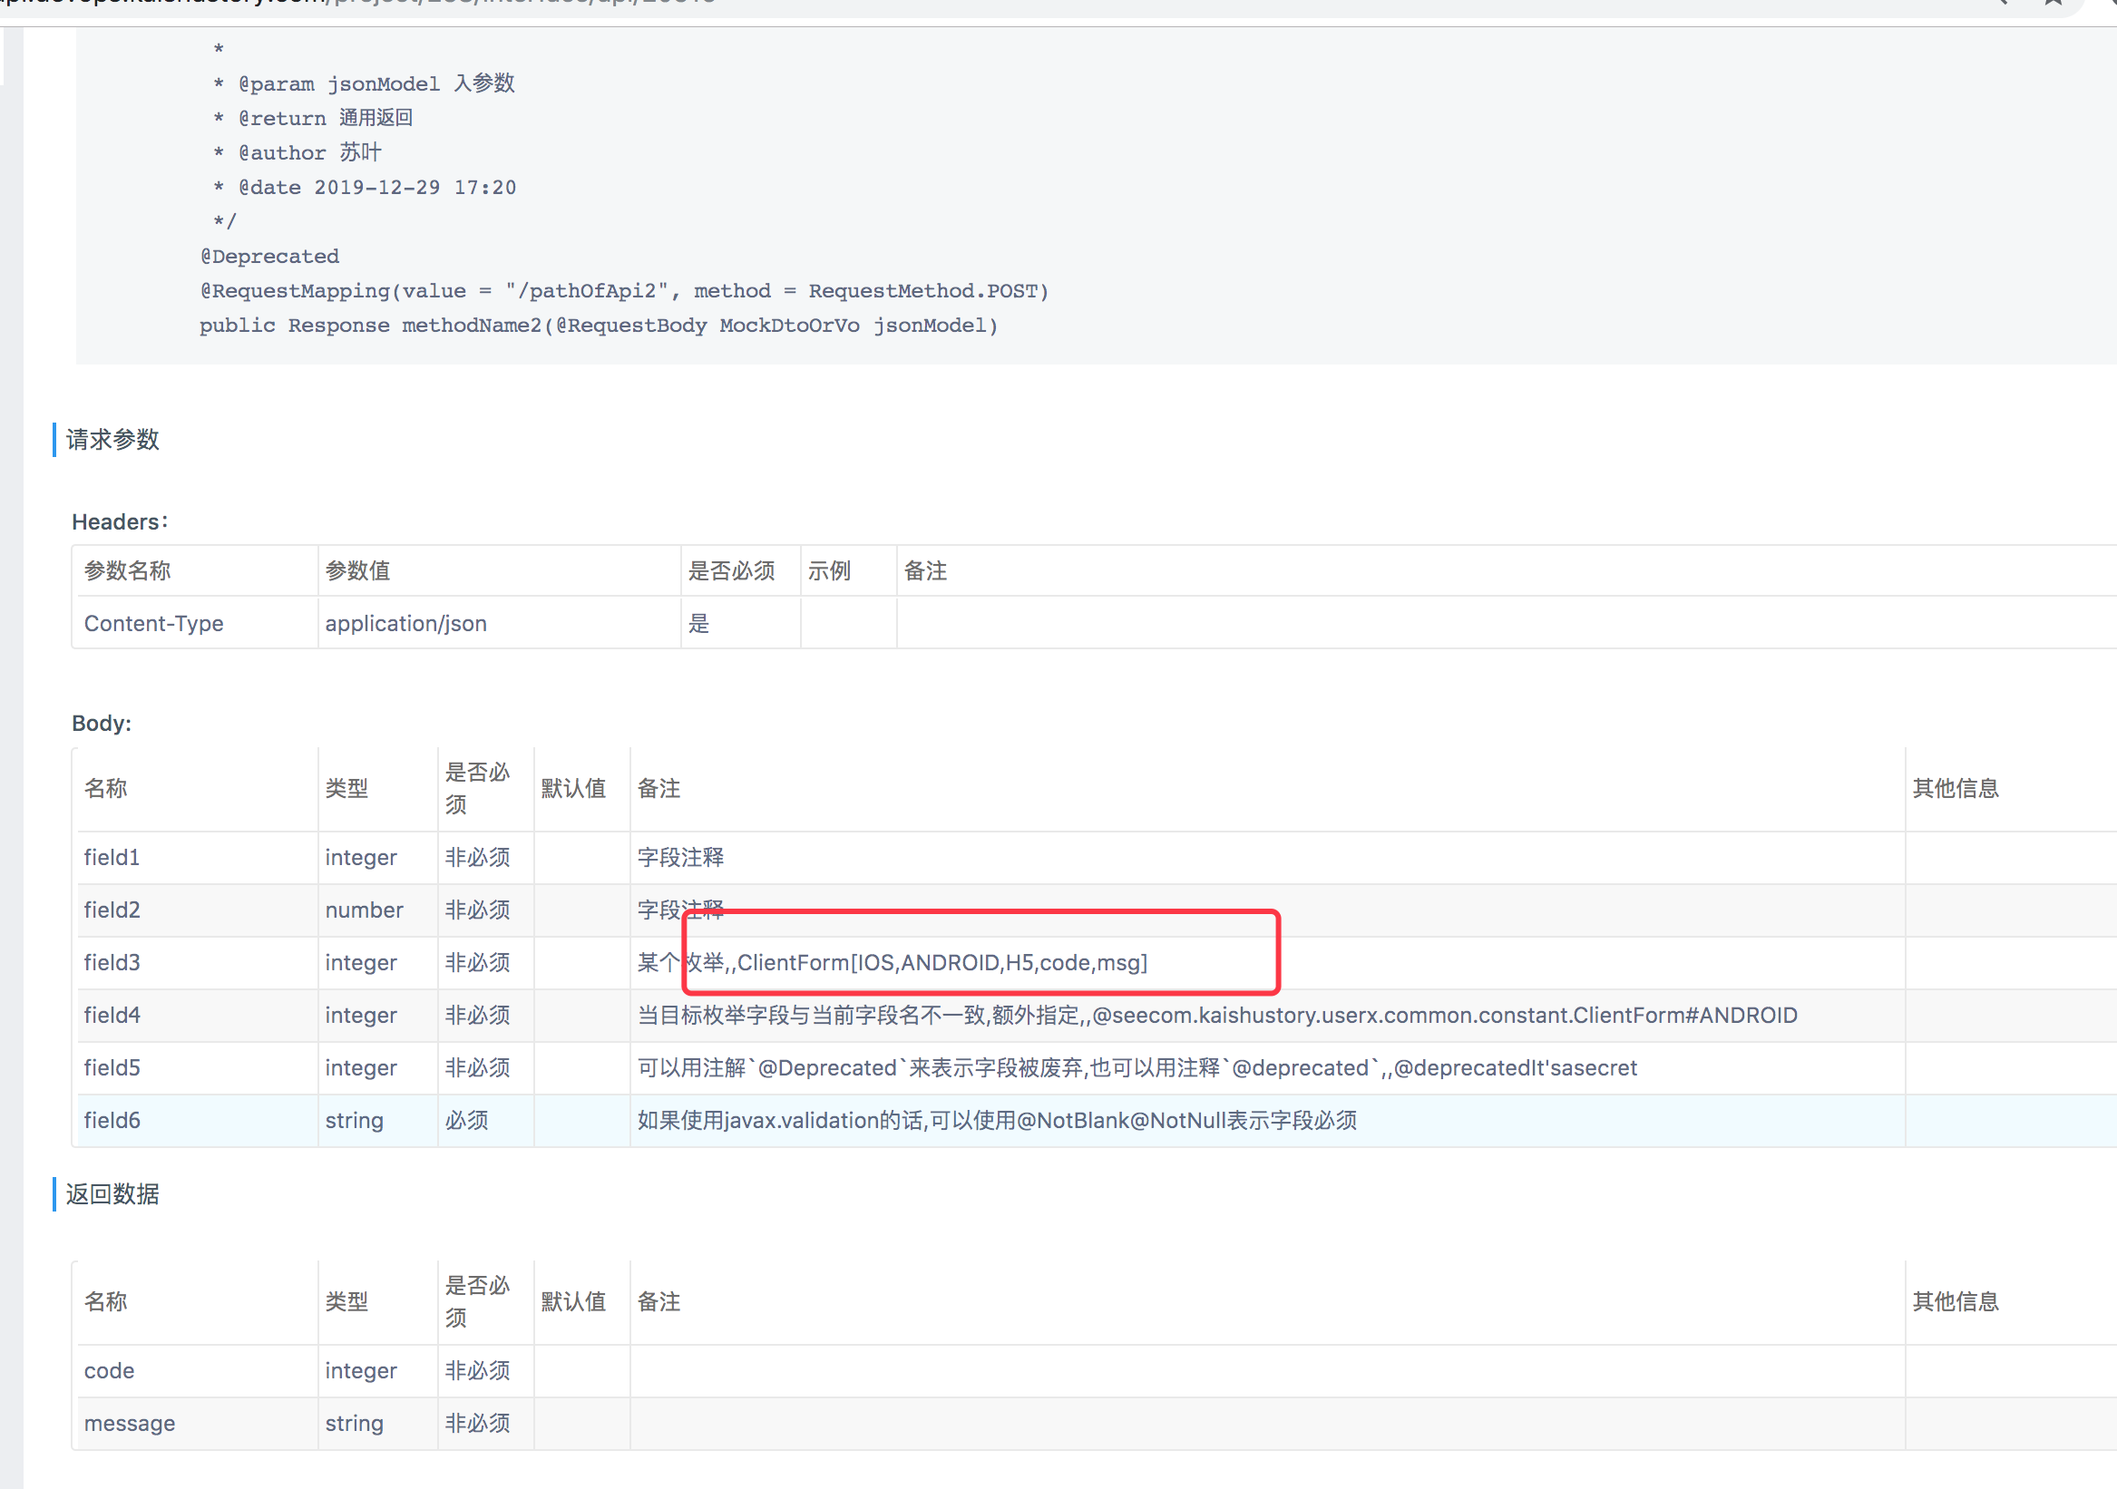Select the 类型 header in Body table
Viewport: 2117px width, 1489px height.
pos(346,788)
